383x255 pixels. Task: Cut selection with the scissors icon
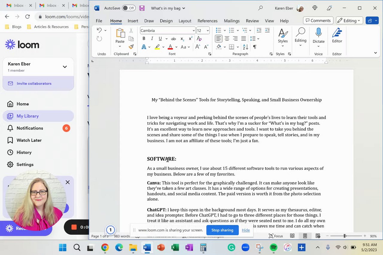pyautogui.click(x=131, y=30)
